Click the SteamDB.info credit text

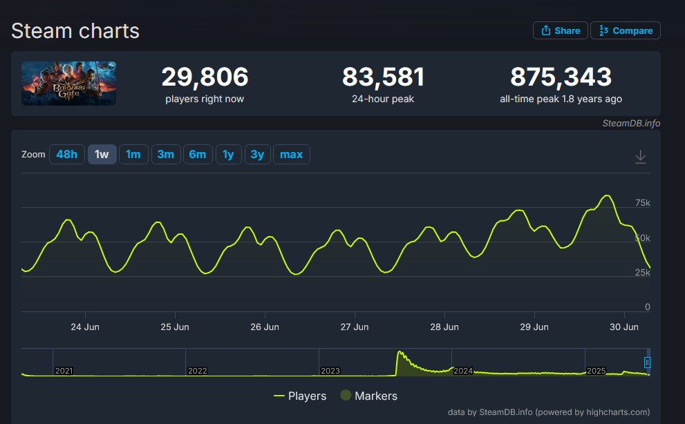[631, 123]
